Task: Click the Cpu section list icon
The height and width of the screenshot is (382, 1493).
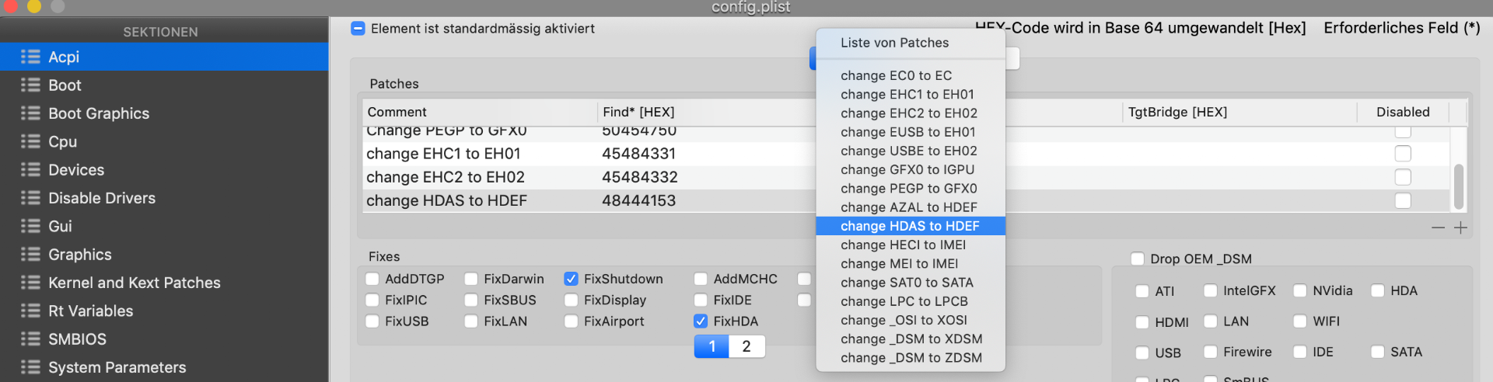Action: click(30, 141)
